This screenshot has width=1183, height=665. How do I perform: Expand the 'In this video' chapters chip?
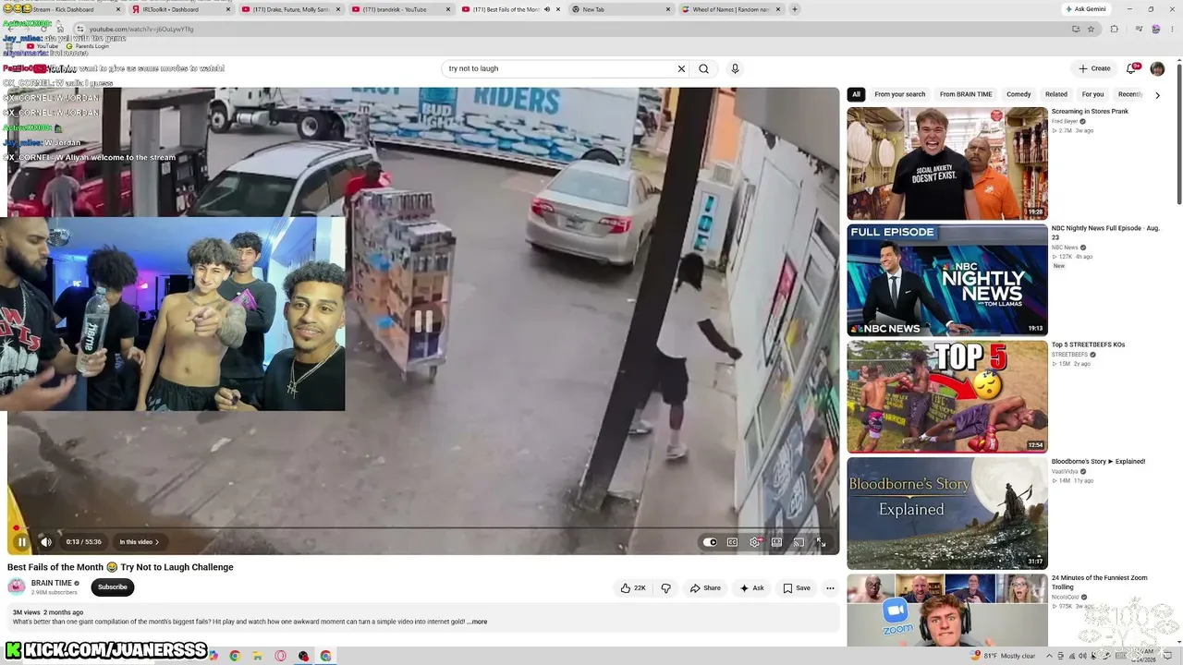140,542
